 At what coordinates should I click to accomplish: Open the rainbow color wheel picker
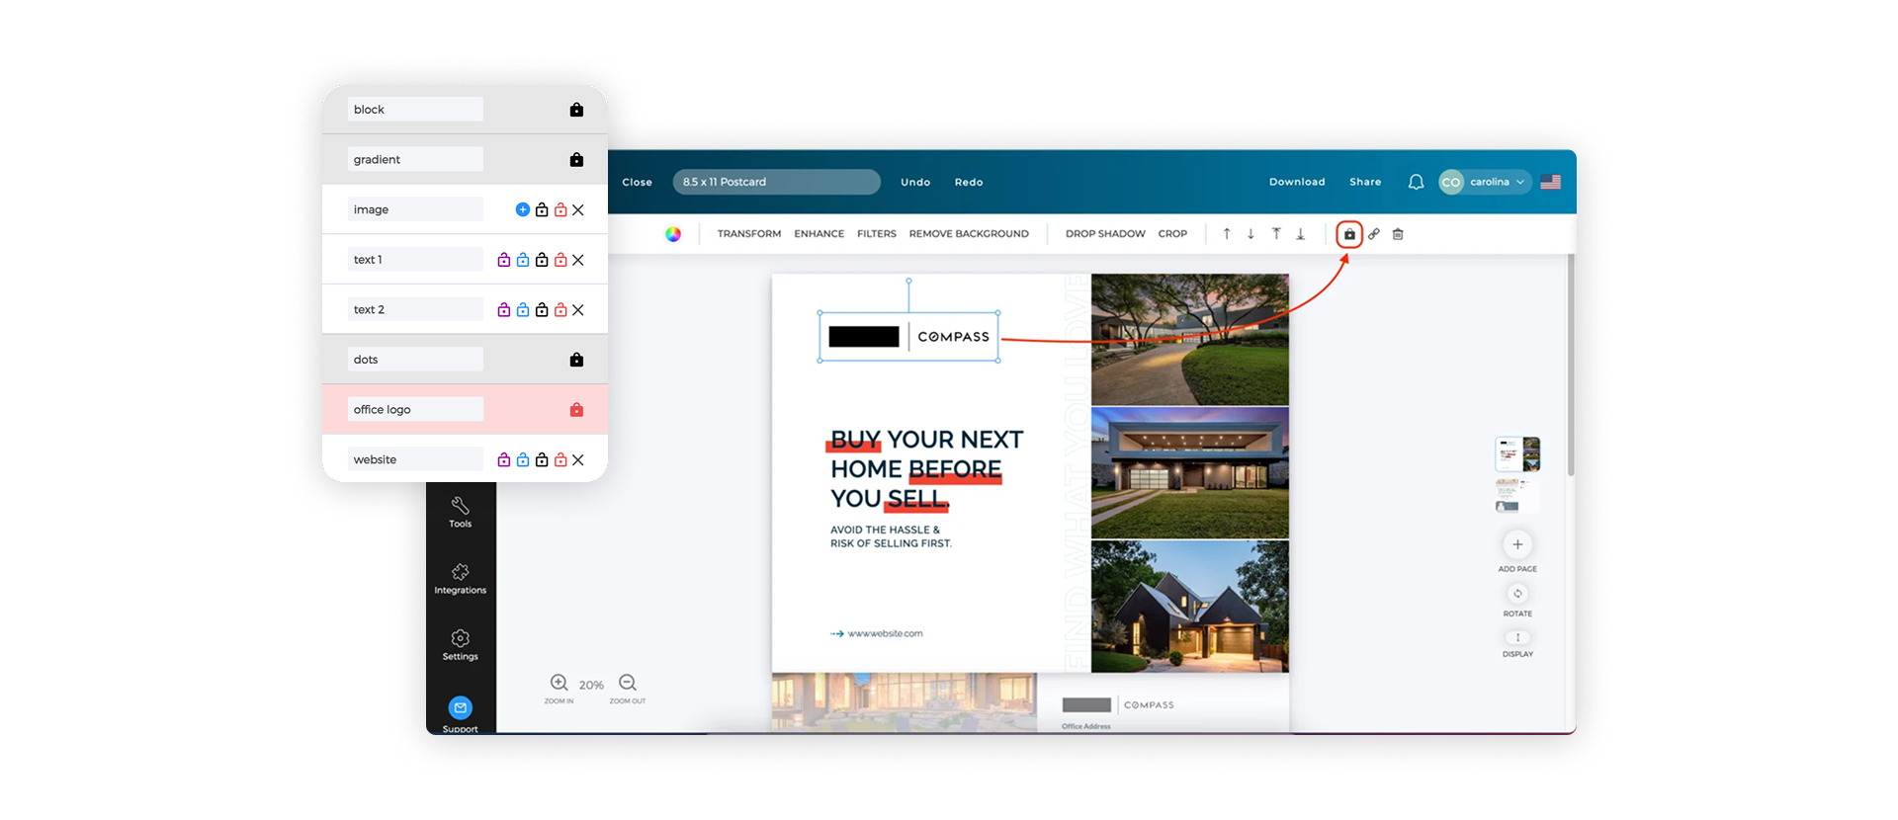coord(673,234)
